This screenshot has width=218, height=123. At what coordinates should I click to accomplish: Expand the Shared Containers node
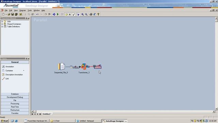click(2, 24)
